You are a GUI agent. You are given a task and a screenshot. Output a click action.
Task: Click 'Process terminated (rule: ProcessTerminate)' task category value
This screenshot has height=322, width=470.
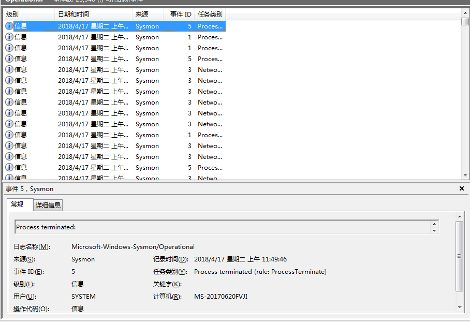click(x=260, y=272)
